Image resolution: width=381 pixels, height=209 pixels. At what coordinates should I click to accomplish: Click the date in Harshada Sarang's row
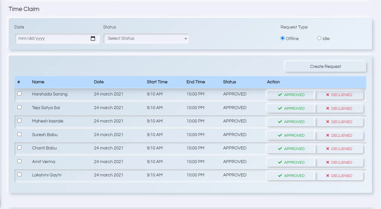pyautogui.click(x=109, y=94)
